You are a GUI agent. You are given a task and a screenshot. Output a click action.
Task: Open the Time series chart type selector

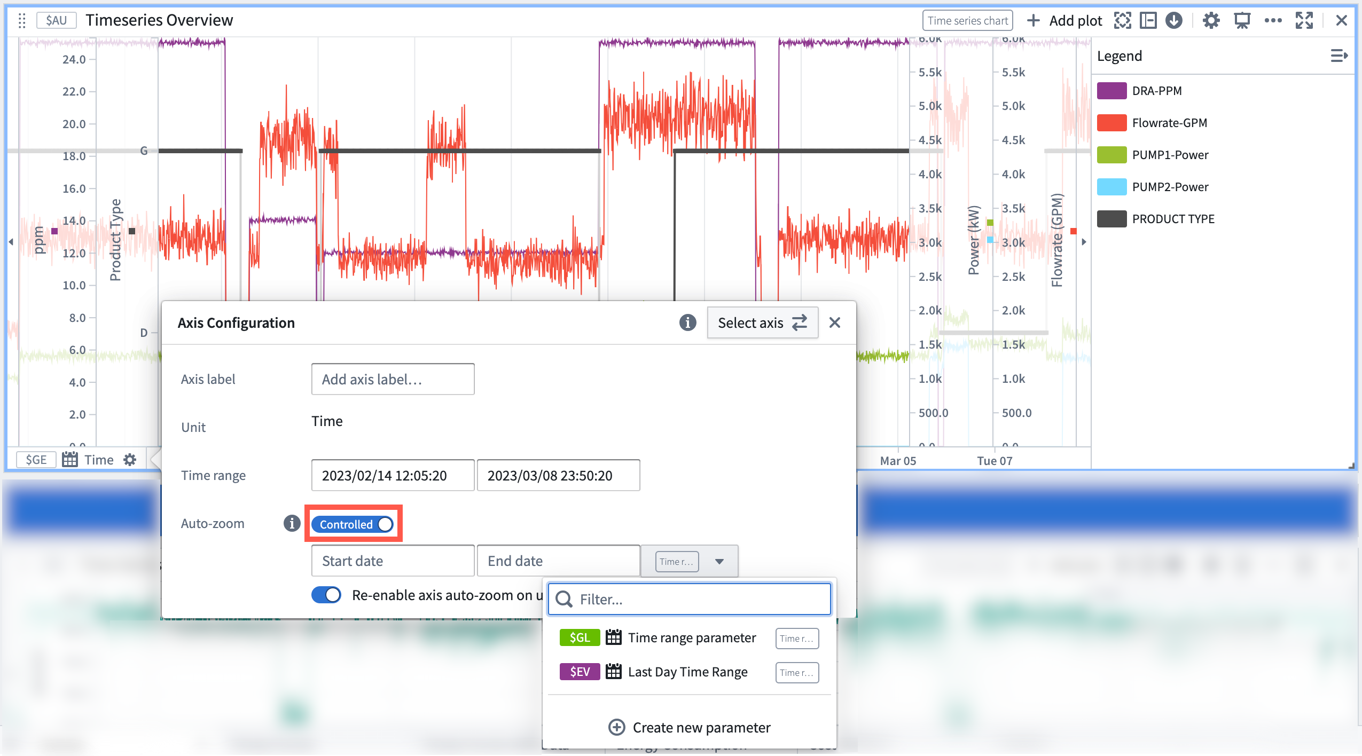(x=967, y=21)
